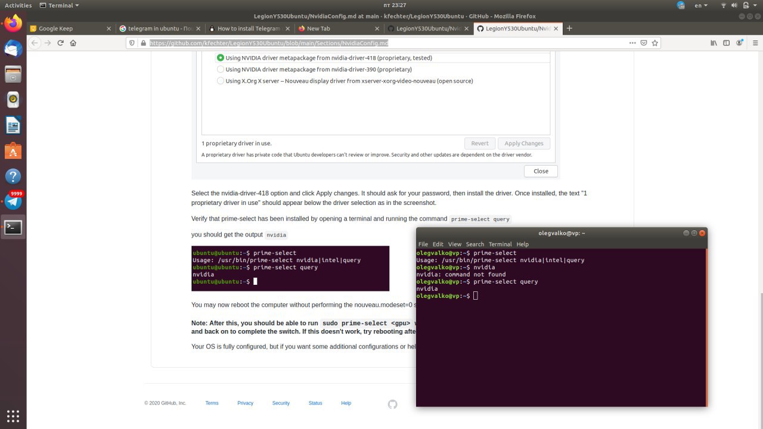Open the Help icon in dock
The width and height of the screenshot is (763, 429).
pyautogui.click(x=13, y=176)
